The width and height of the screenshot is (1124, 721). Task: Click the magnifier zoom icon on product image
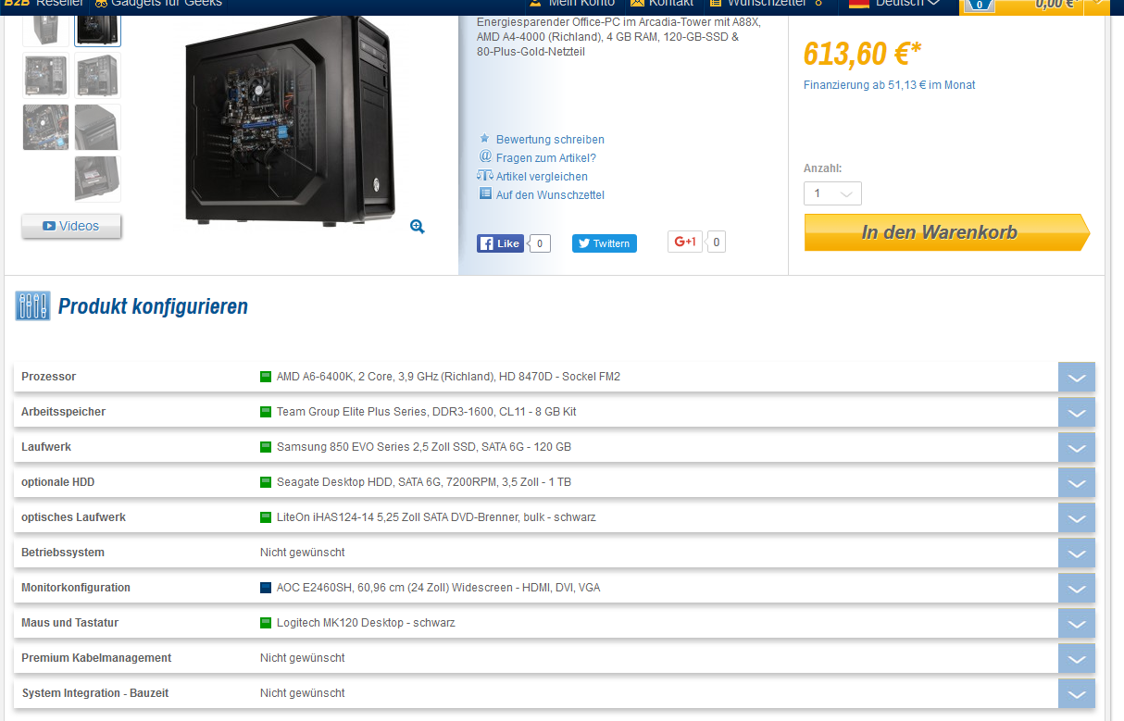(417, 227)
